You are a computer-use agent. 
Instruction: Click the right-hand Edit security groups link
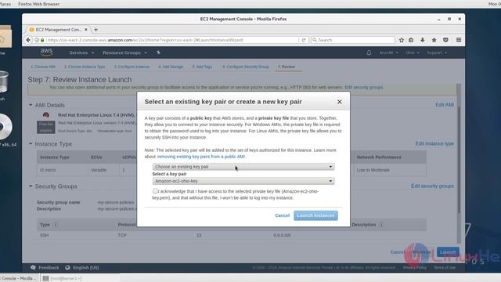(432, 186)
